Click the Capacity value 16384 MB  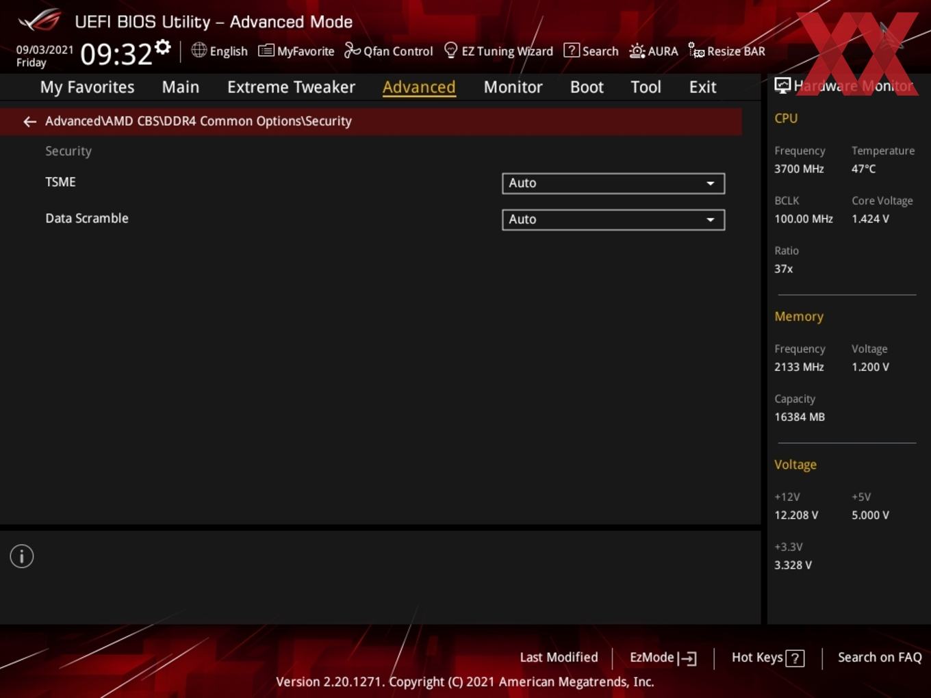[800, 417]
